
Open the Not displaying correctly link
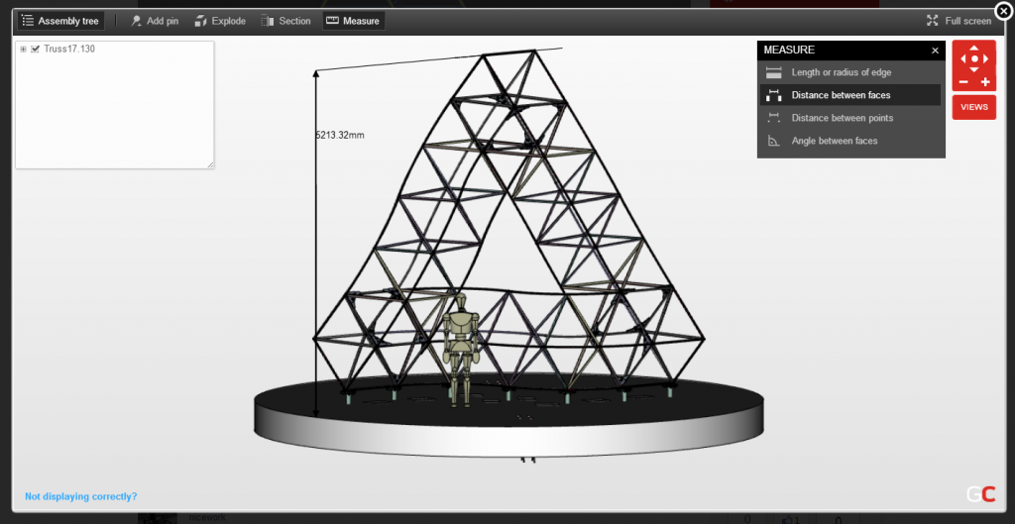[81, 496]
